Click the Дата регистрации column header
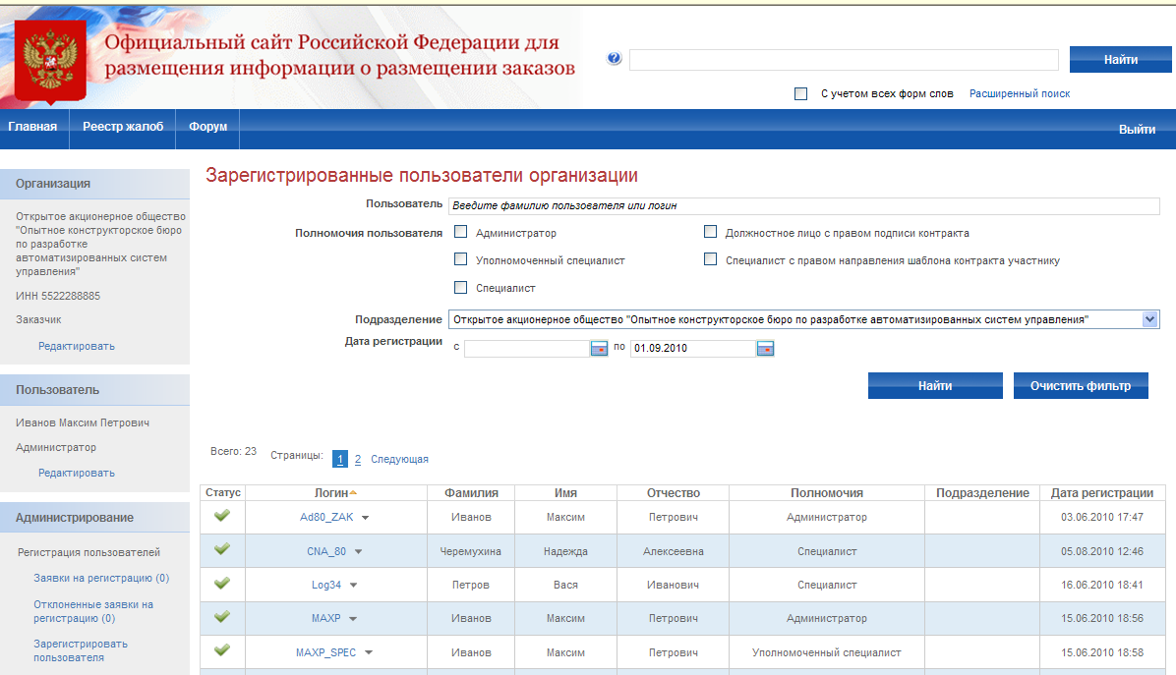 pyautogui.click(x=1101, y=493)
